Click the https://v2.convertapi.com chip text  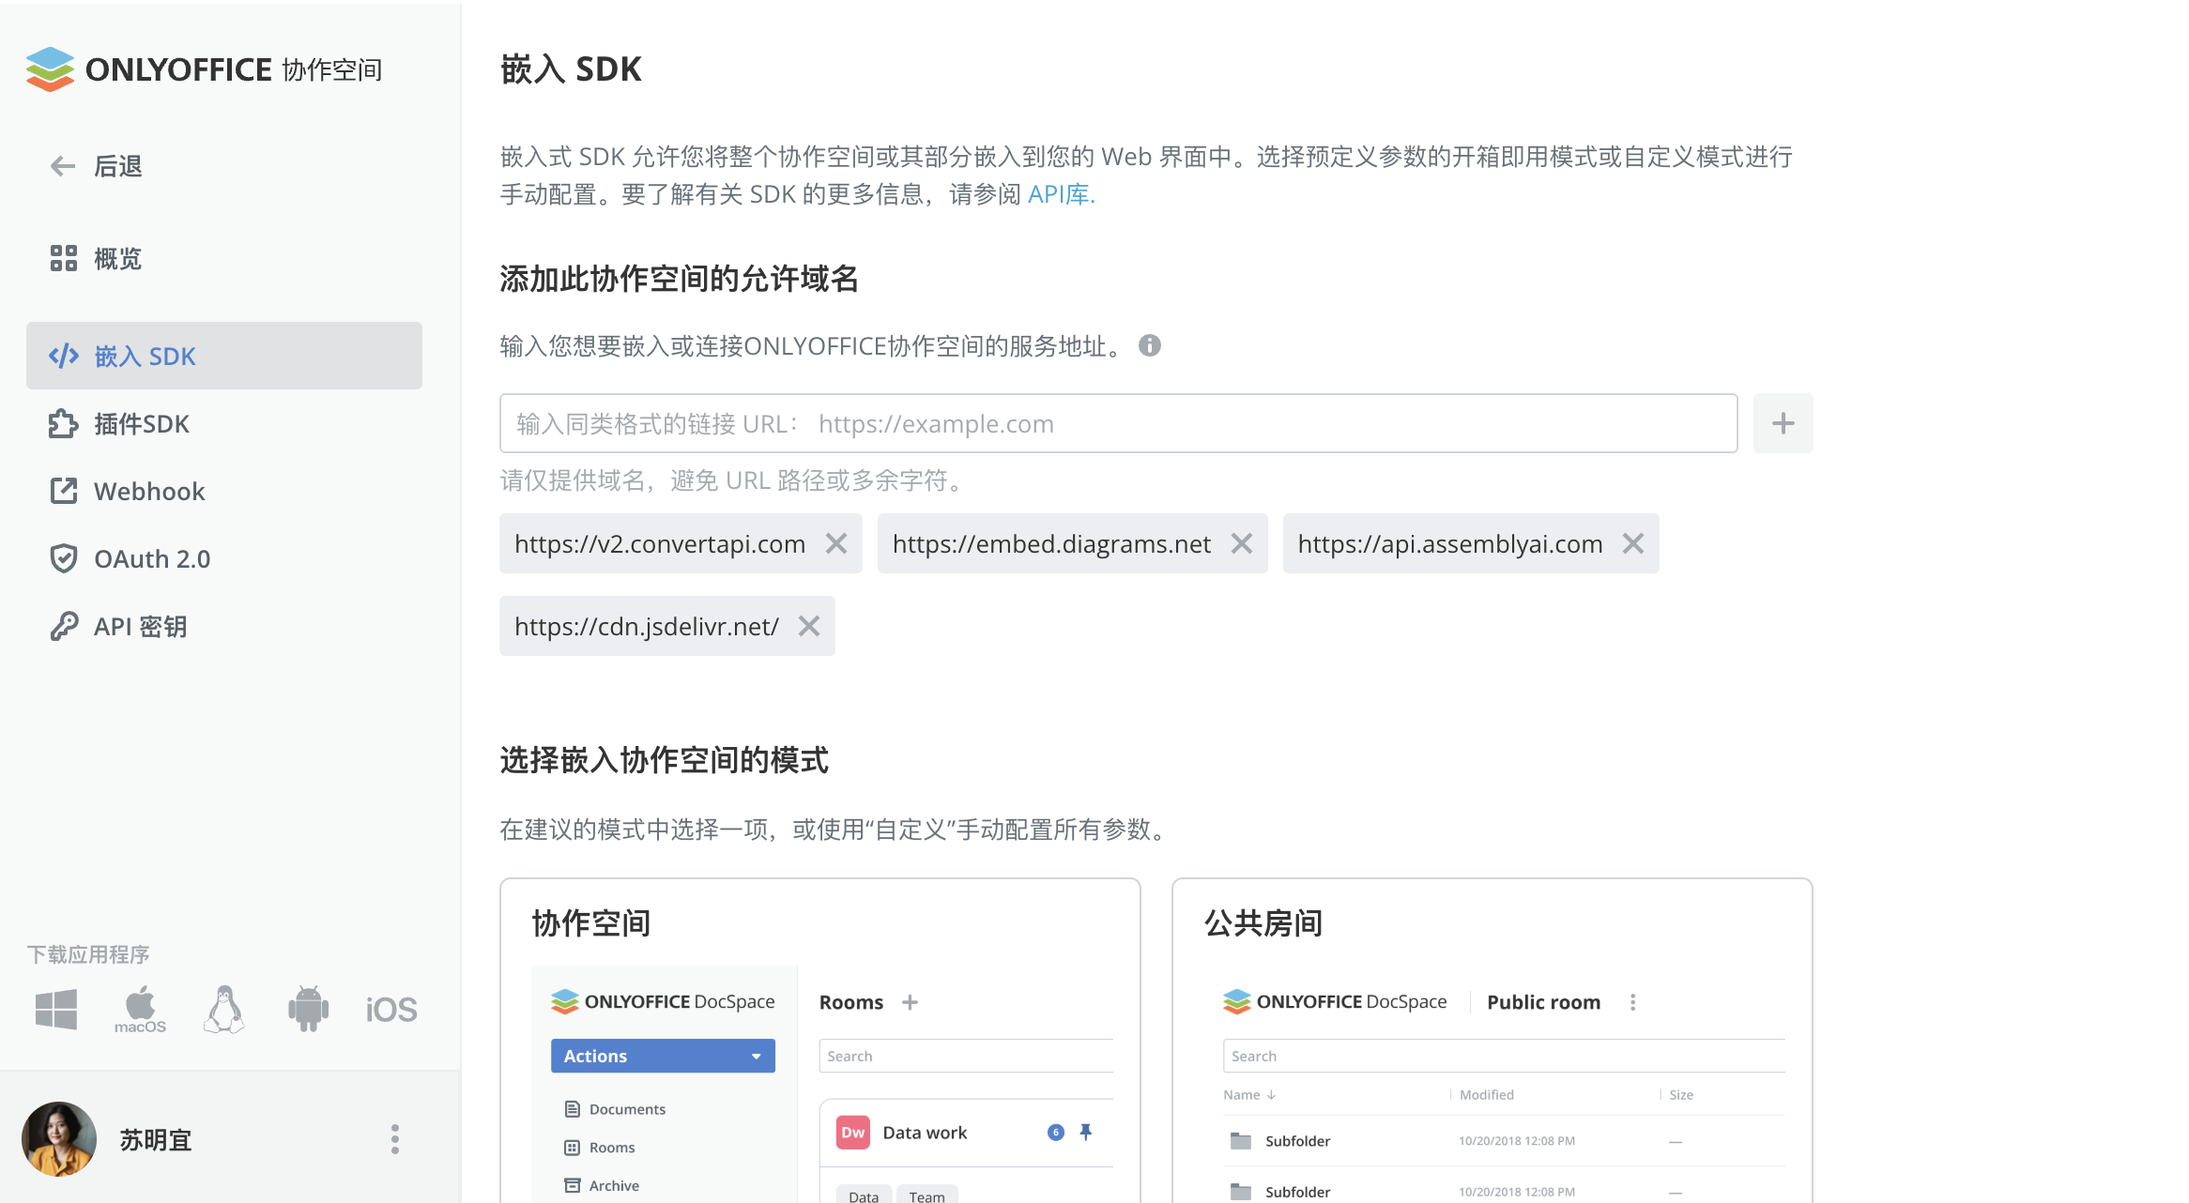(x=660, y=543)
